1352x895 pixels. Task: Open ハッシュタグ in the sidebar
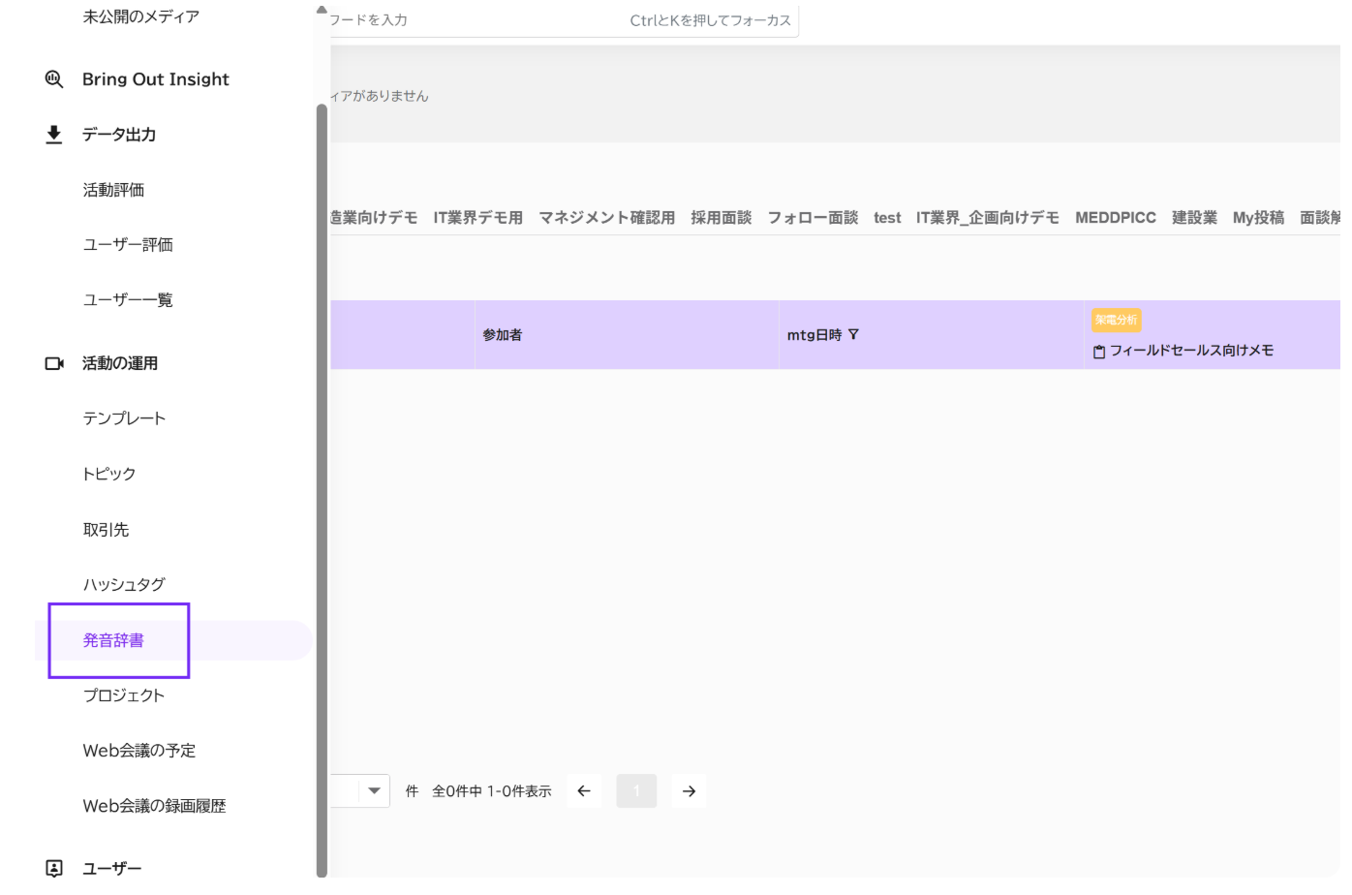124,585
